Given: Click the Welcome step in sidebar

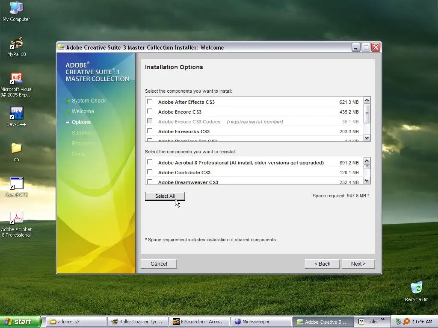Looking at the screenshot, I should click(x=83, y=111).
